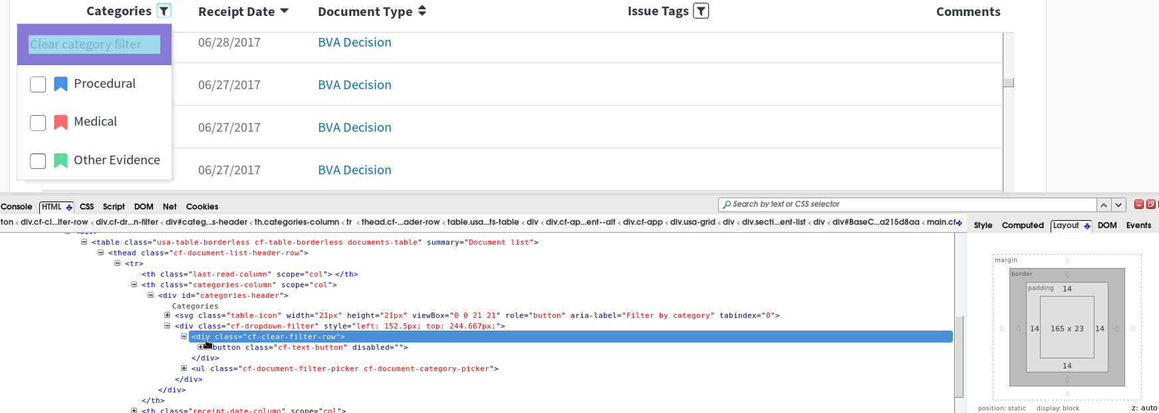Open Layout tab options dropdown arrow

[x=1087, y=226]
